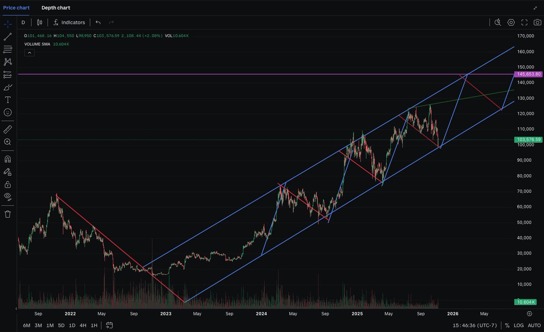Image resolution: width=544 pixels, height=332 pixels.
Task: Remove drawings with trash icon
Action: click(x=8, y=214)
